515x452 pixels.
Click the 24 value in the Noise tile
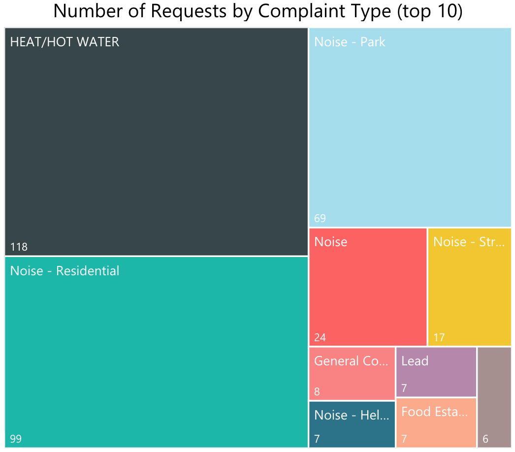pyautogui.click(x=320, y=337)
